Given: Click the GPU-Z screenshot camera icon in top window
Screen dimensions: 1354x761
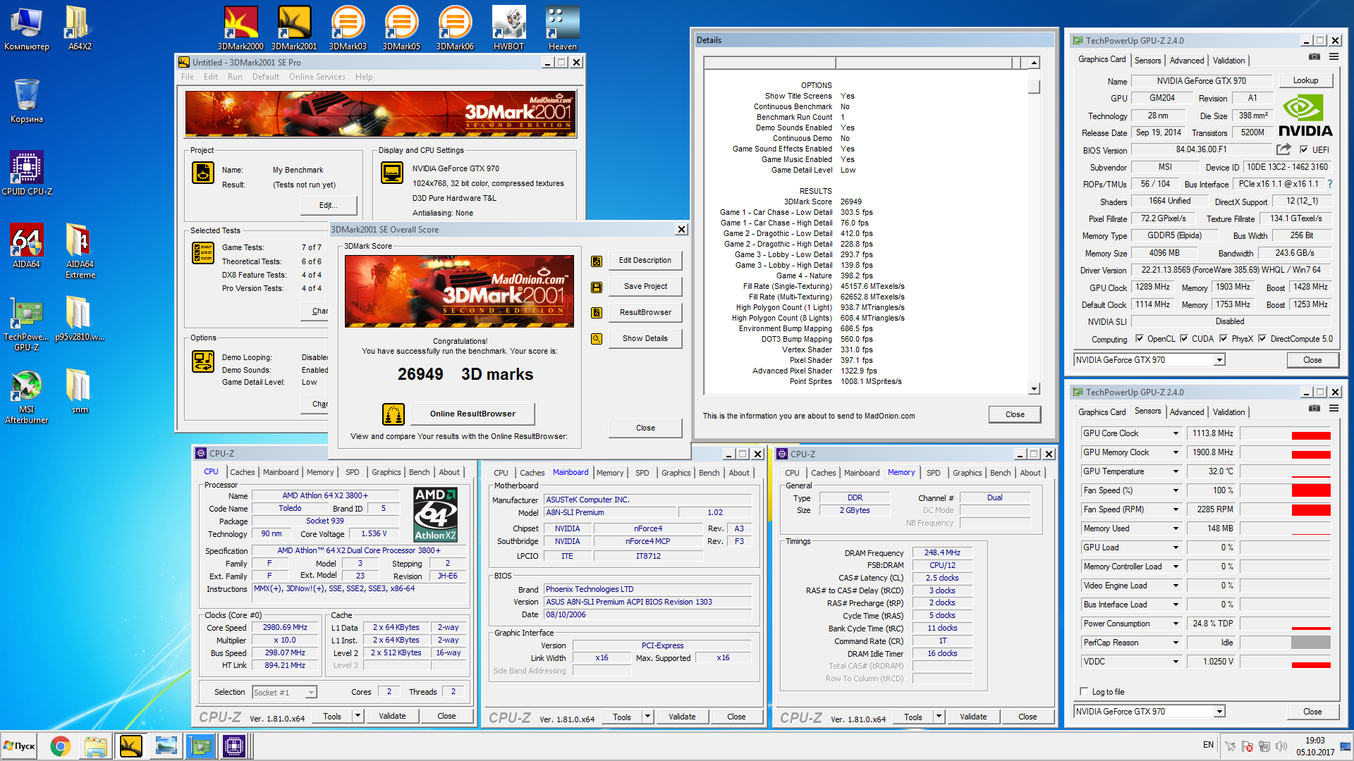Looking at the screenshot, I should (1315, 56).
